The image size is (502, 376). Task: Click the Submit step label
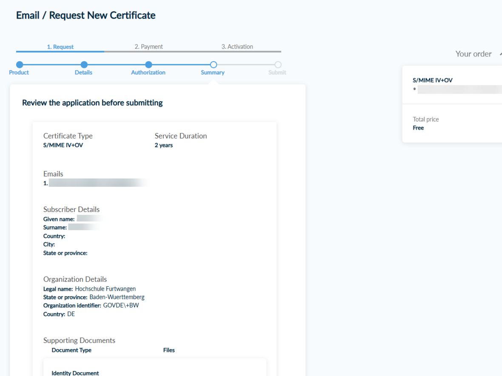(277, 73)
